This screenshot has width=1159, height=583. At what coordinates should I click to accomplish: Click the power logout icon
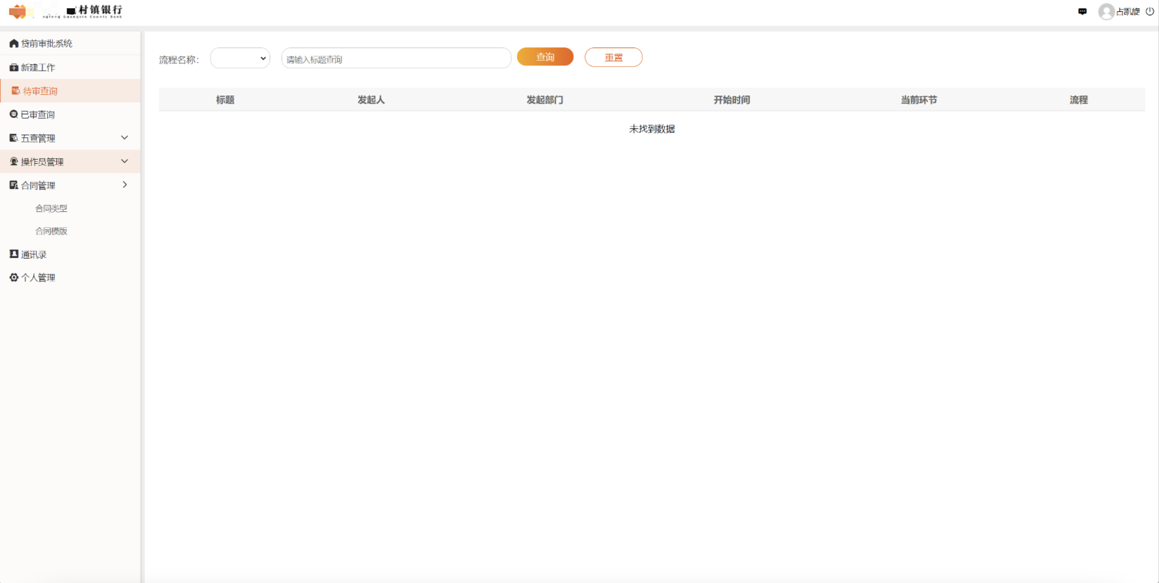1150,11
